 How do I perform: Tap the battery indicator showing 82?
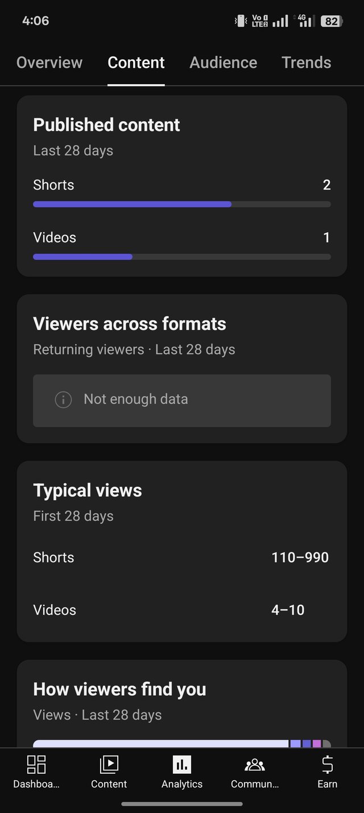pyautogui.click(x=332, y=20)
